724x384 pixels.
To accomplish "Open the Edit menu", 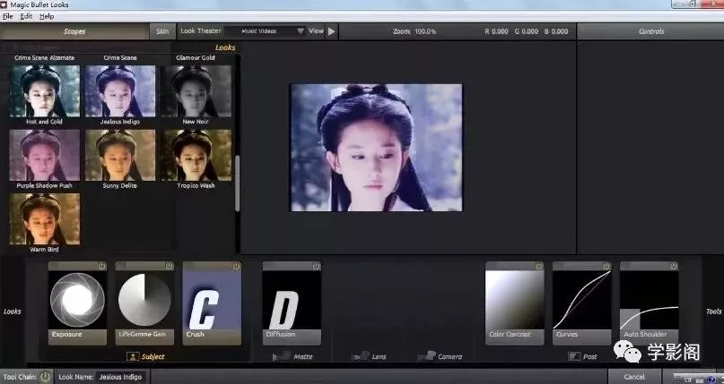I will pyautogui.click(x=26, y=16).
